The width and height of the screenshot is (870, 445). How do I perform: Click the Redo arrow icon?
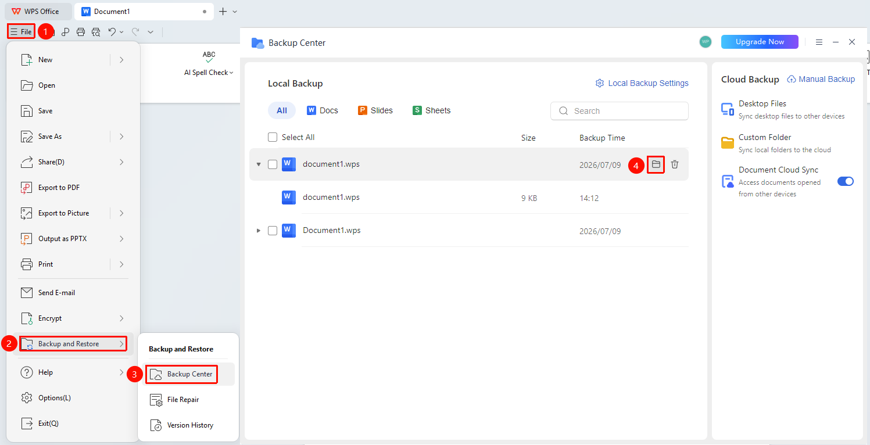[x=135, y=32]
